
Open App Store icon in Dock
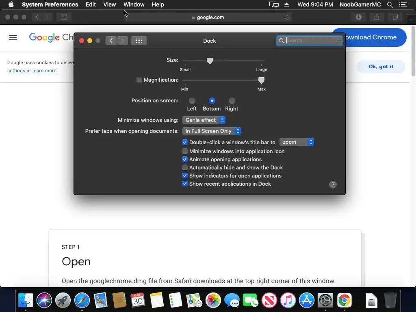coord(307,300)
